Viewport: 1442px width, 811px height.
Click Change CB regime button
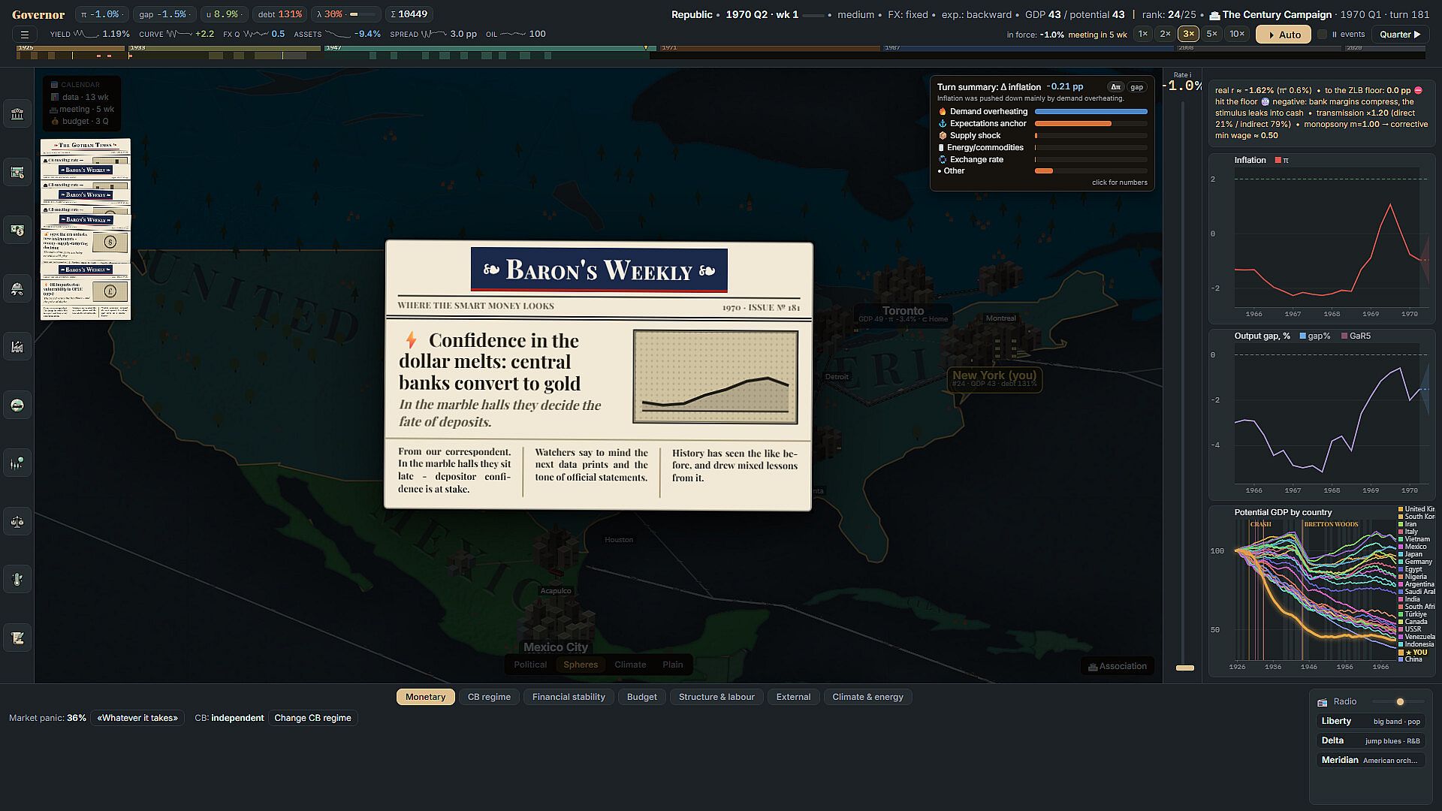pos(312,718)
